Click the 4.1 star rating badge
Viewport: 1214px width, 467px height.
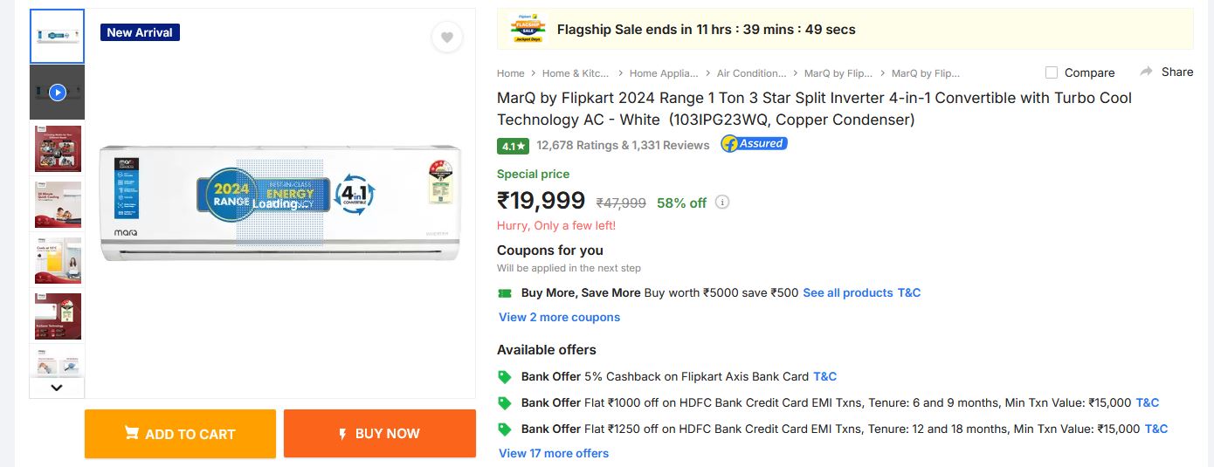514,146
